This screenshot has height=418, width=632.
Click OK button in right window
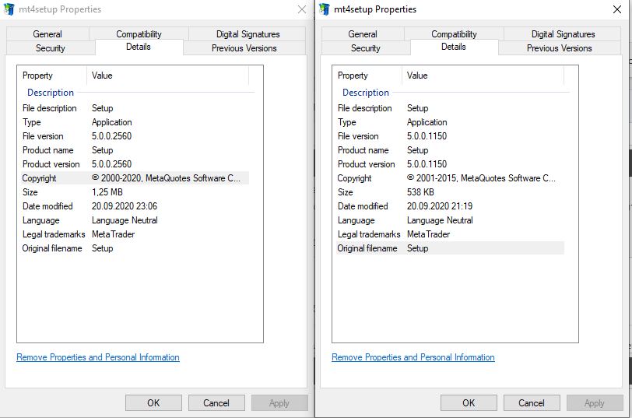pyautogui.click(x=469, y=402)
